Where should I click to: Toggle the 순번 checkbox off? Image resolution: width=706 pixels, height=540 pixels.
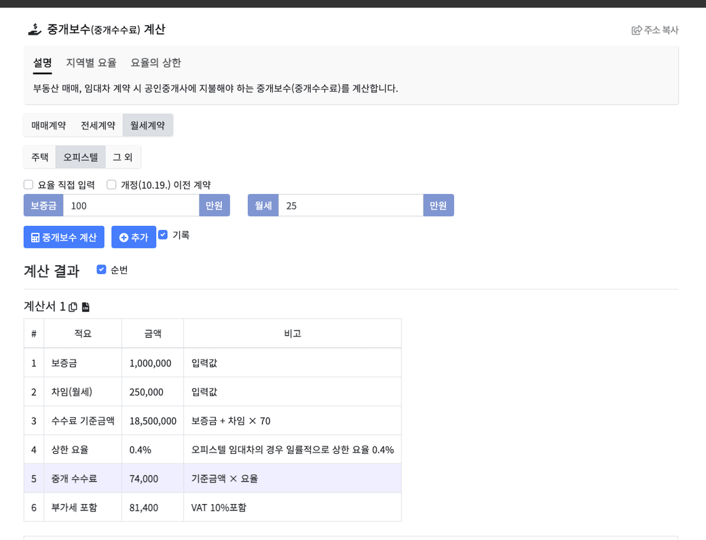tap(101, 269)
